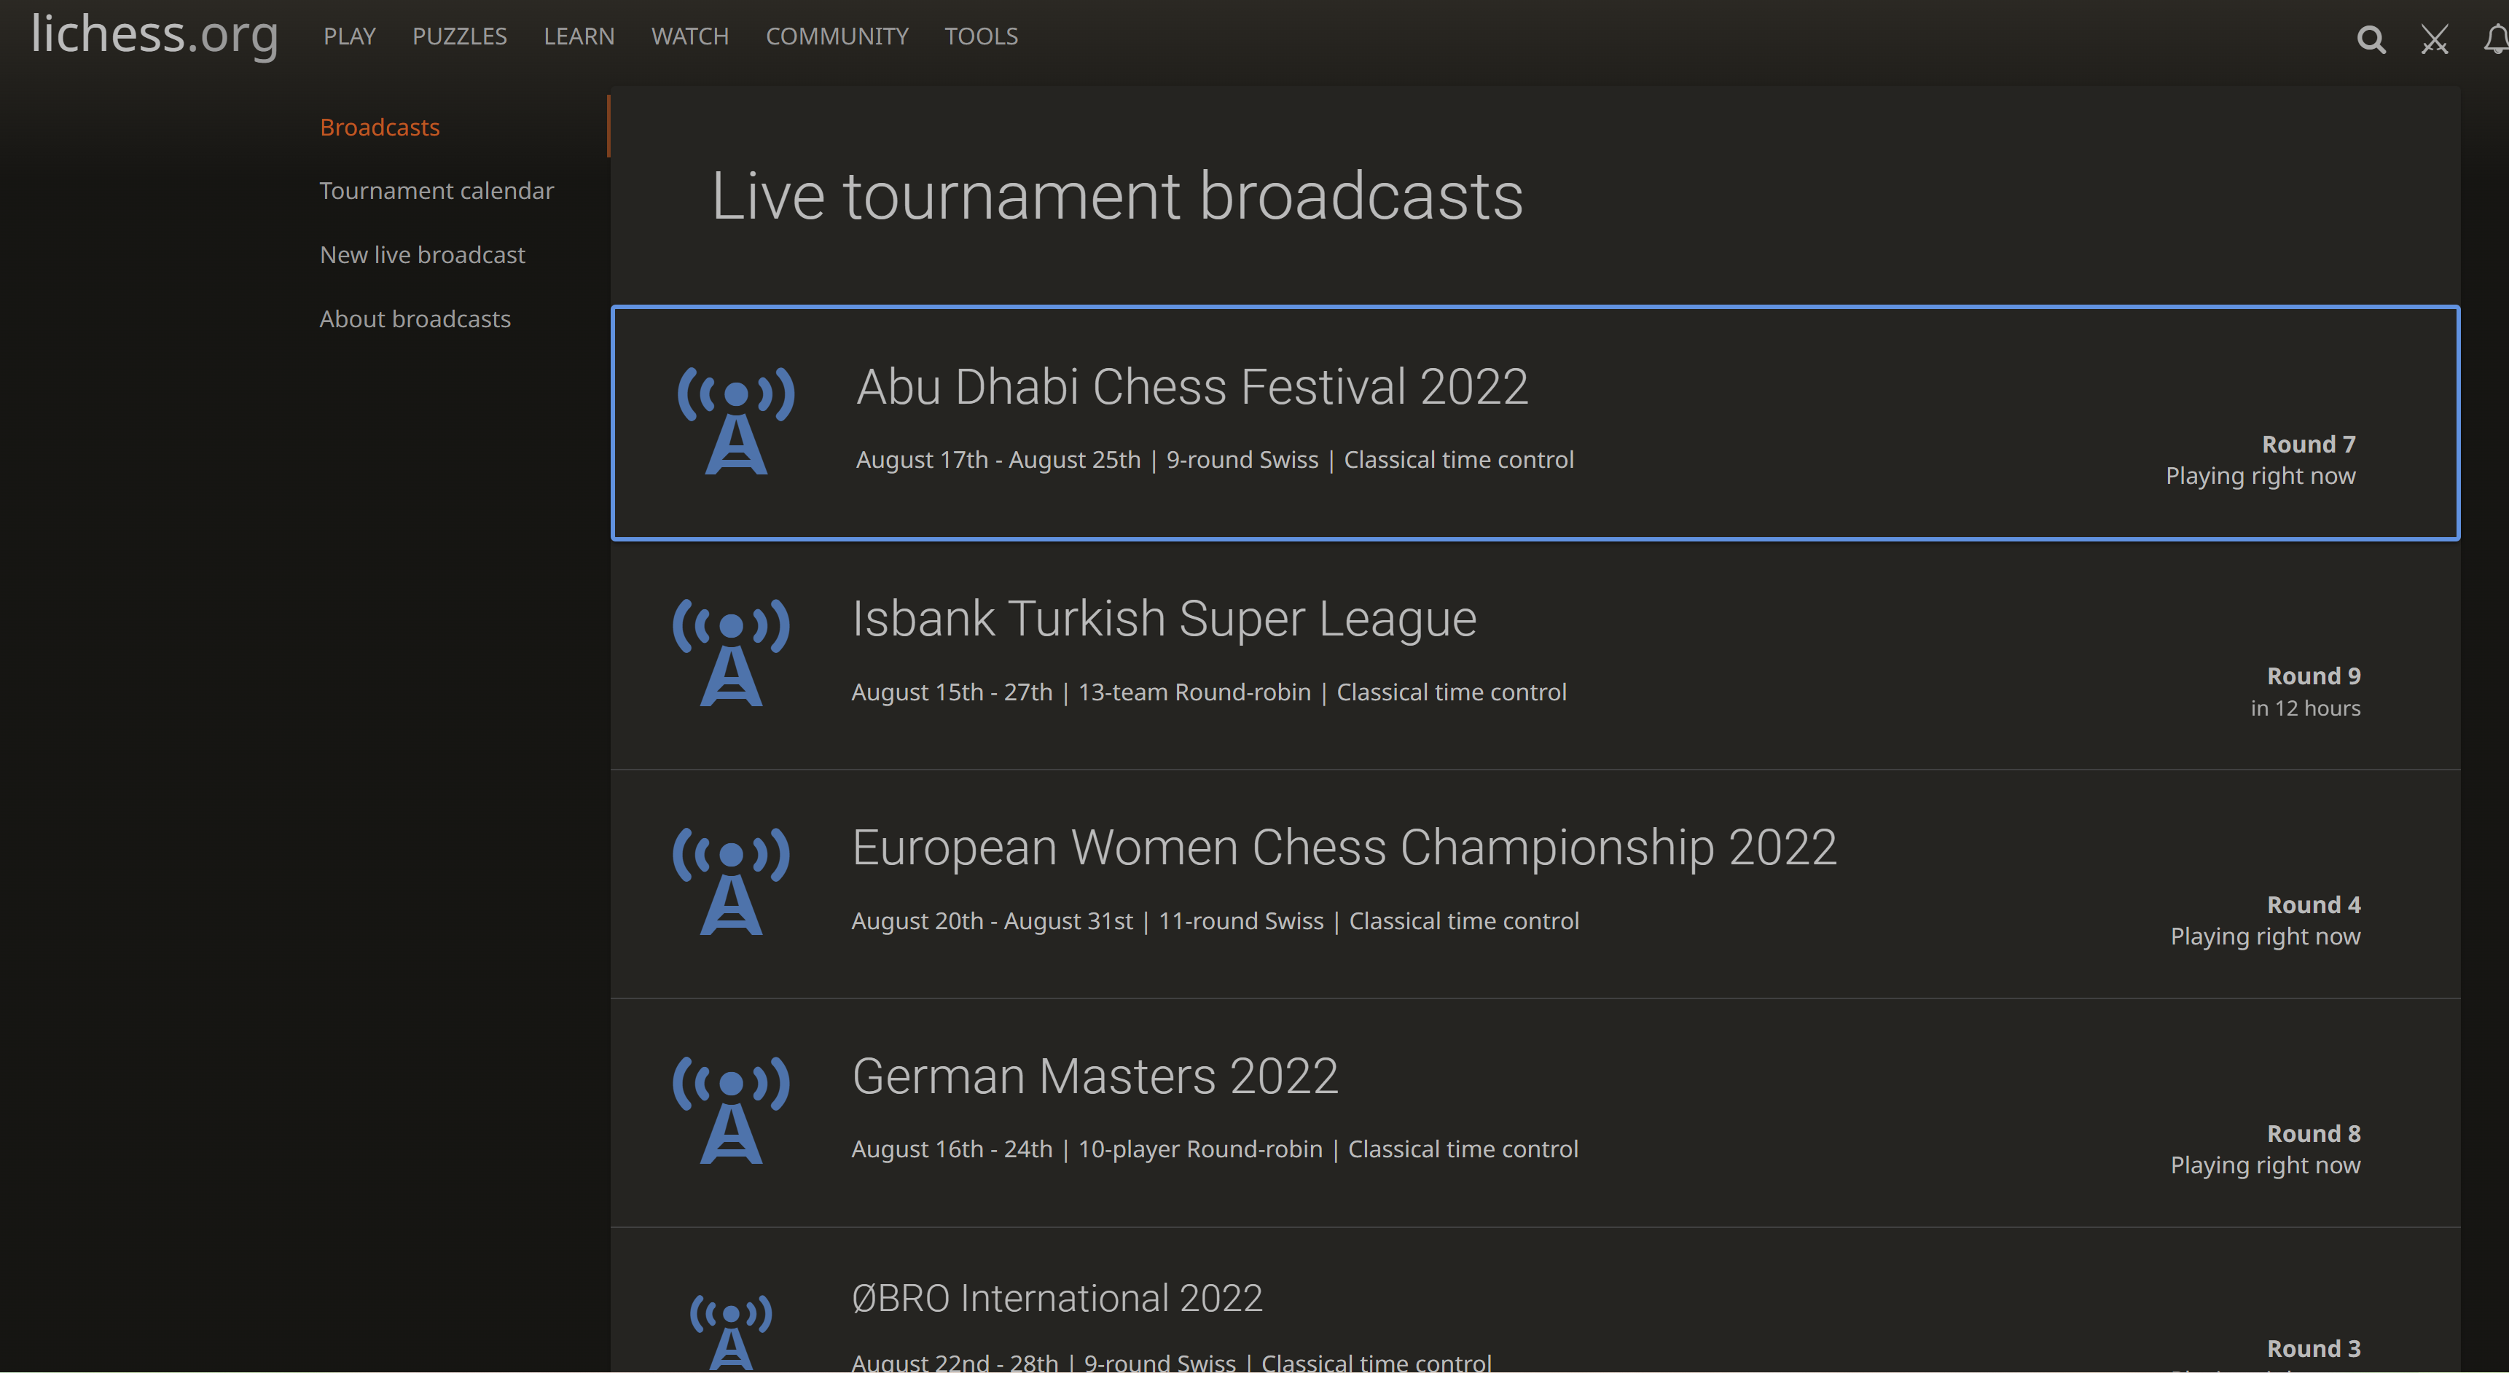Open German Masters 2022 title
The image size is (2509, 1373).
point(1095,1076)
